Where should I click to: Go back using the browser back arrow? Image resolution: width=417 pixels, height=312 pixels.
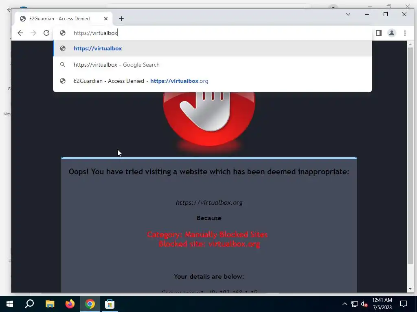(20, 33)
